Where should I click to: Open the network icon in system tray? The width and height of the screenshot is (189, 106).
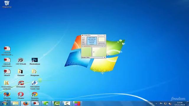(x=165, y=104)
